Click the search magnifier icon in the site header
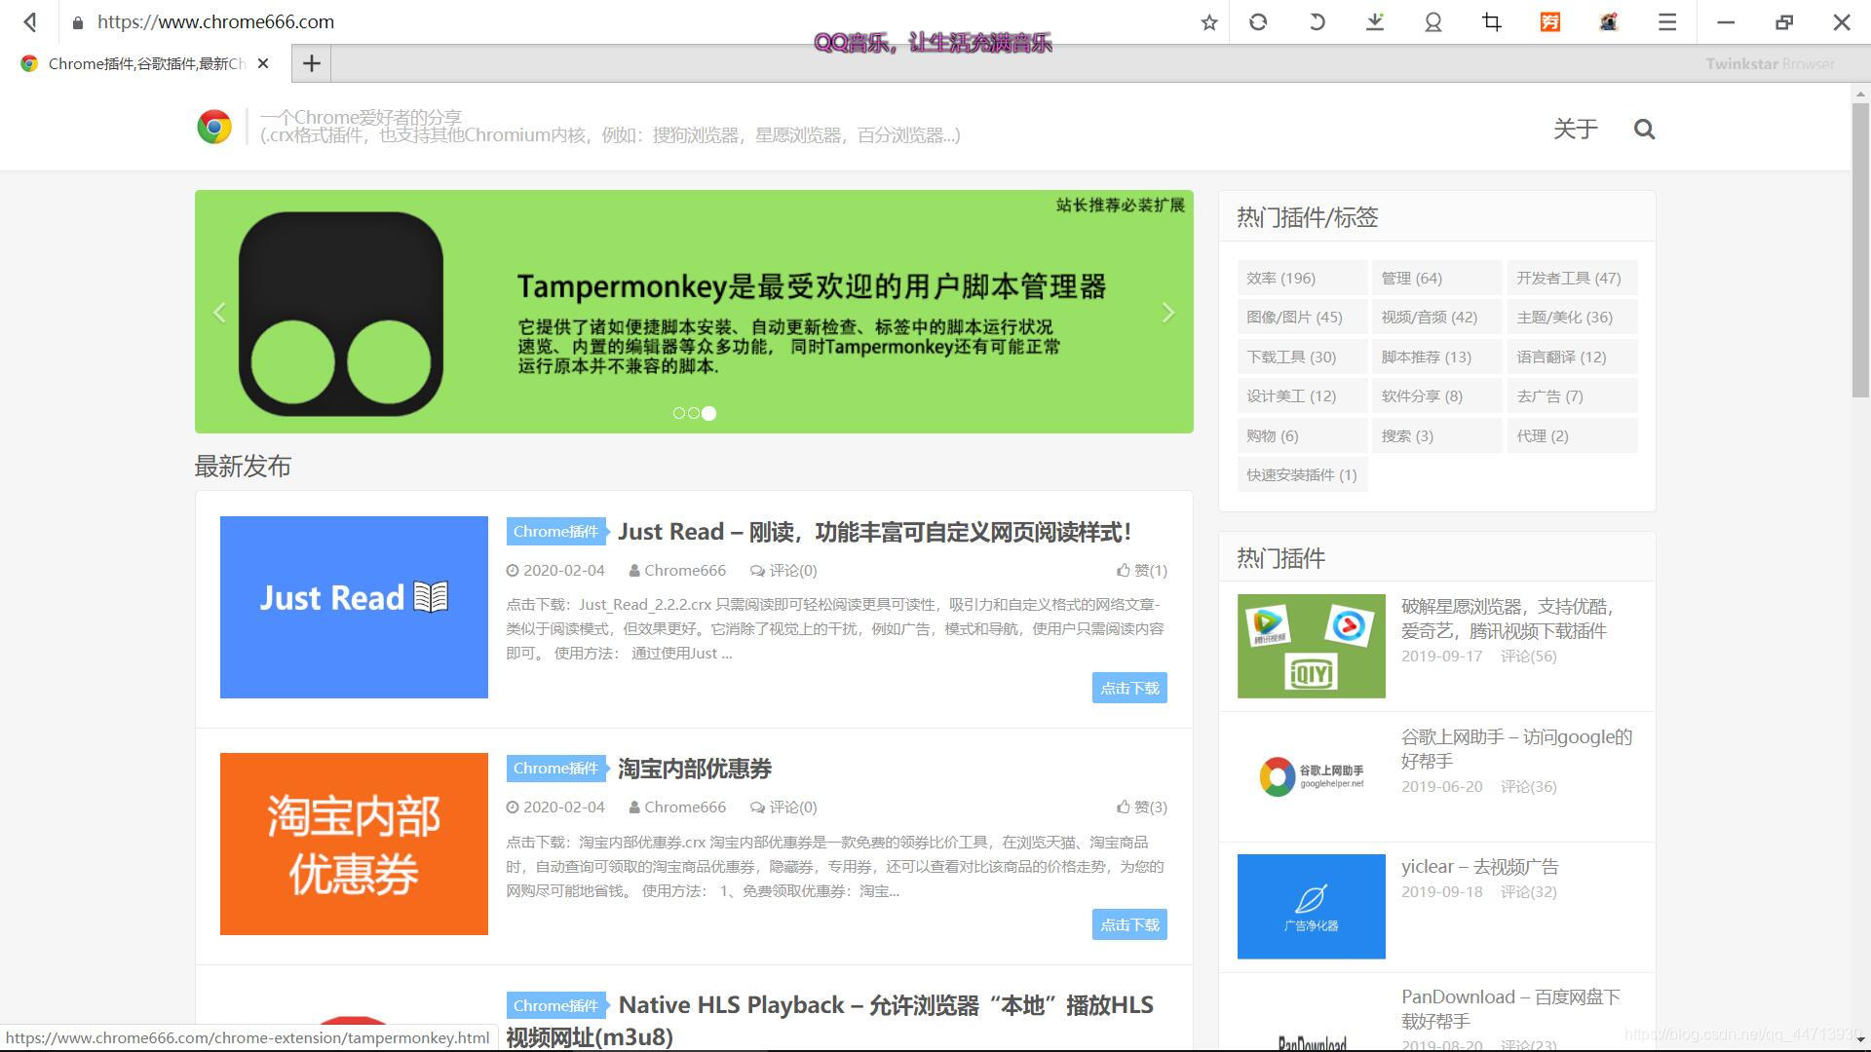 pyautogui.click(x=1644, y=129)
